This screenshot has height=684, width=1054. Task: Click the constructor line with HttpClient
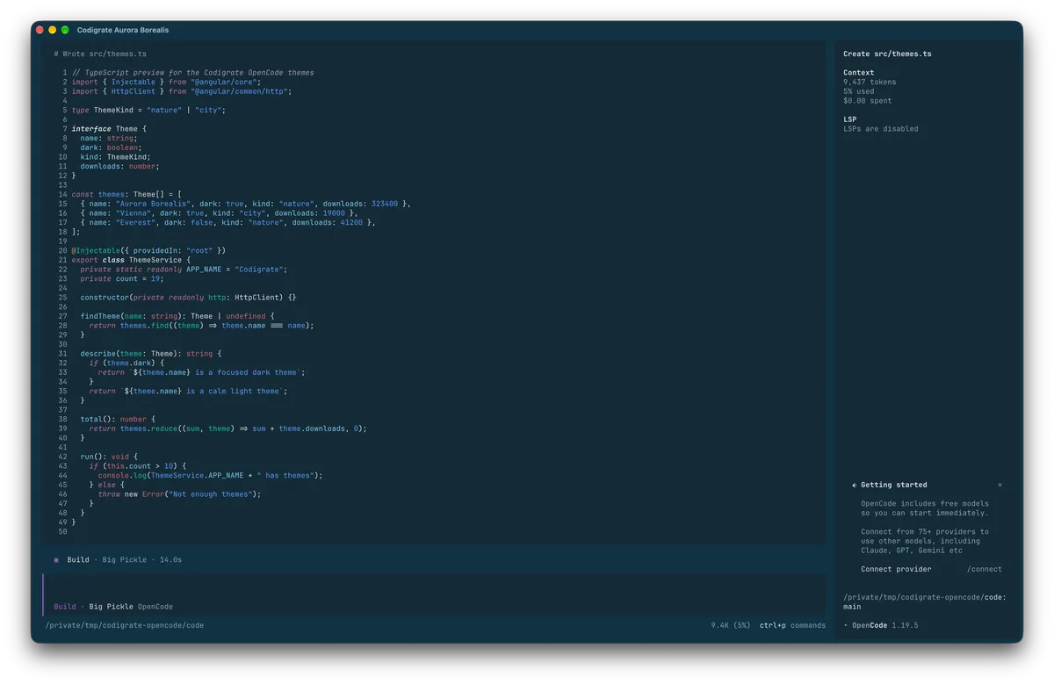click(x=188, y=298)
